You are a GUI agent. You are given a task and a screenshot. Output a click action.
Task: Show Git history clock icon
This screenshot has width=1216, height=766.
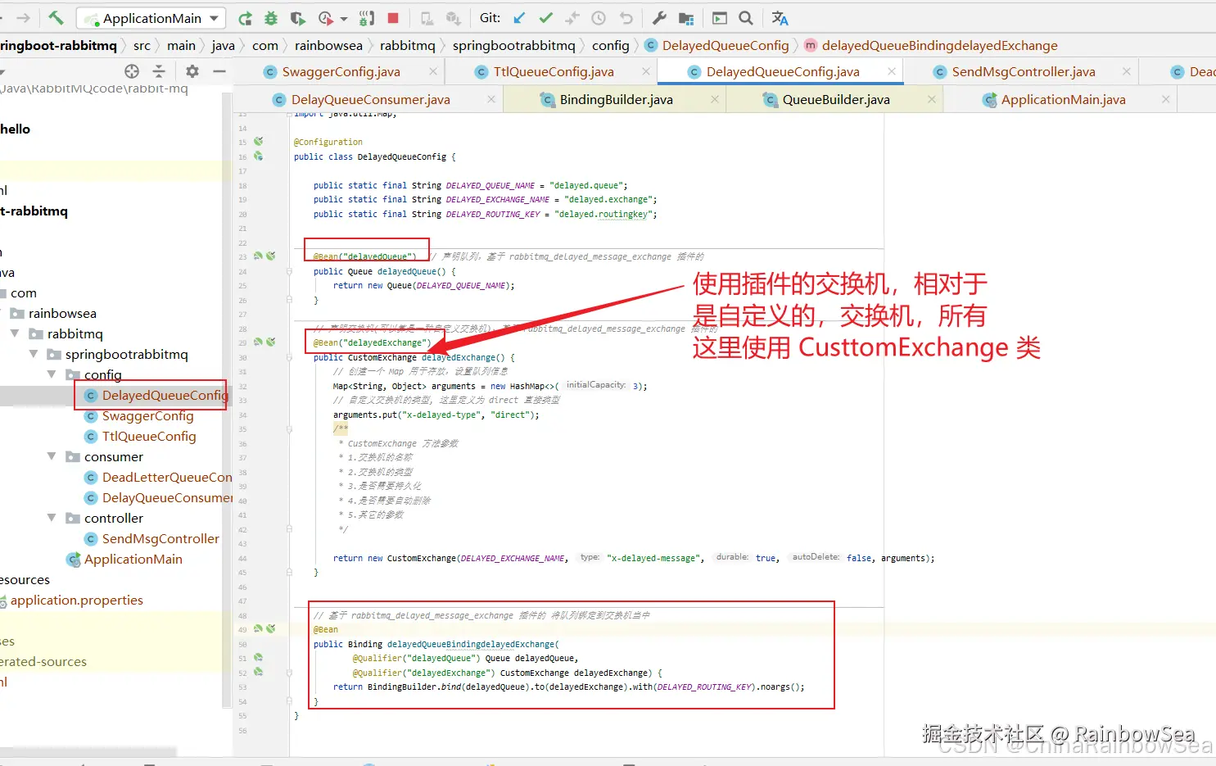(599, 18)
